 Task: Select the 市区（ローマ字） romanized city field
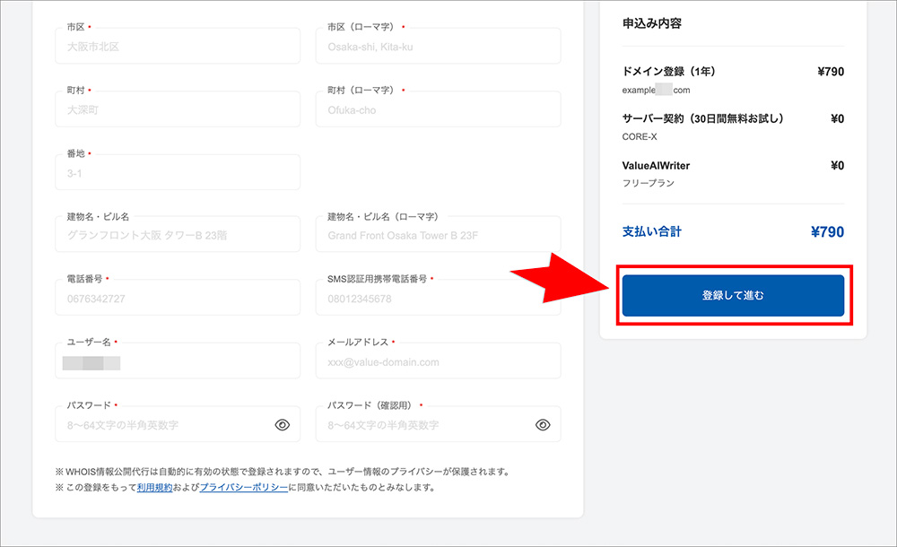438,46
